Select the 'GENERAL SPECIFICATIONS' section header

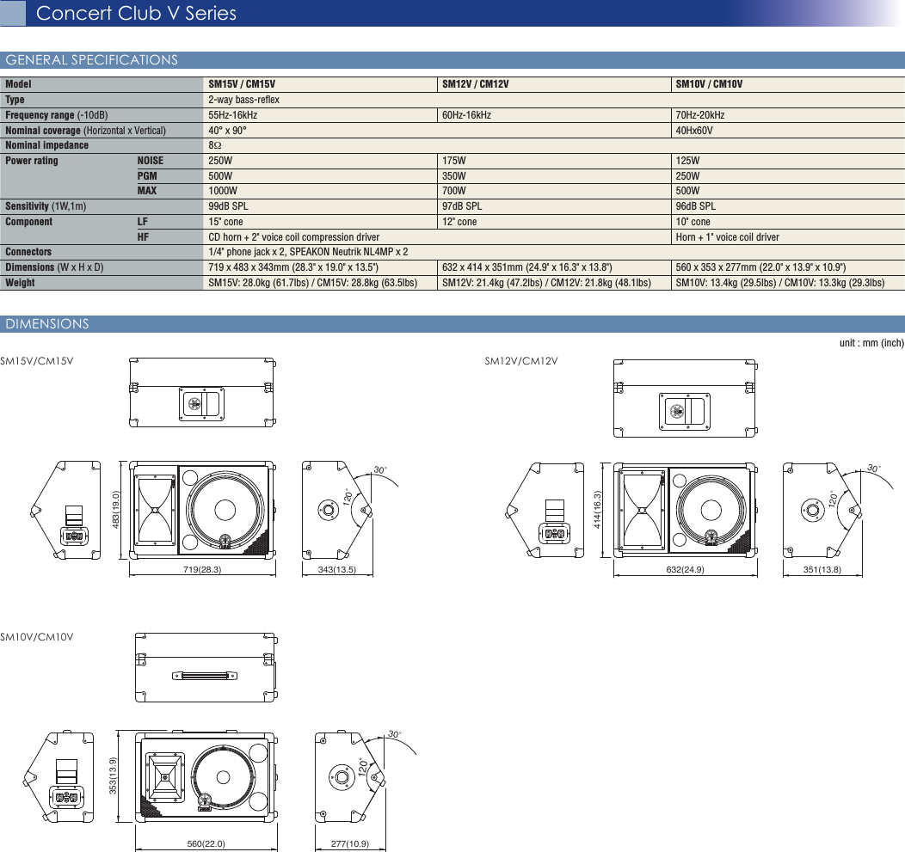pos(92,60)
